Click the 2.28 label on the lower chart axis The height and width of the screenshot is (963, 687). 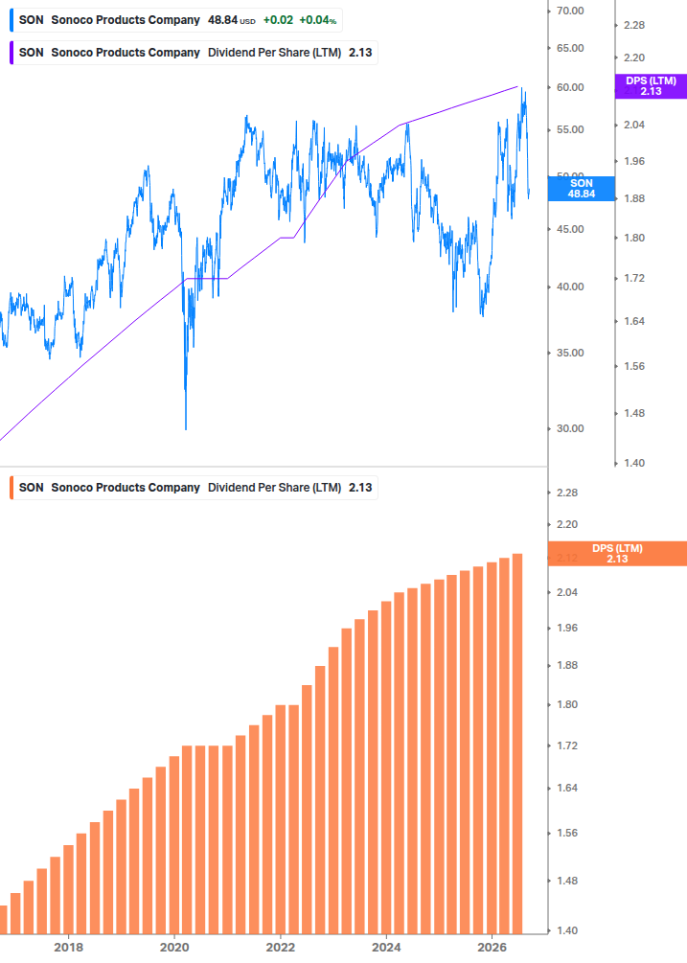(x=567, y=493)
